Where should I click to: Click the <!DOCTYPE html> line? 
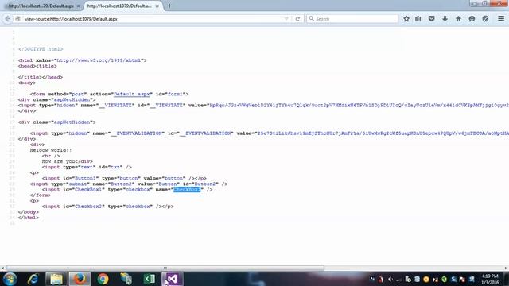[x=41, y=49]
